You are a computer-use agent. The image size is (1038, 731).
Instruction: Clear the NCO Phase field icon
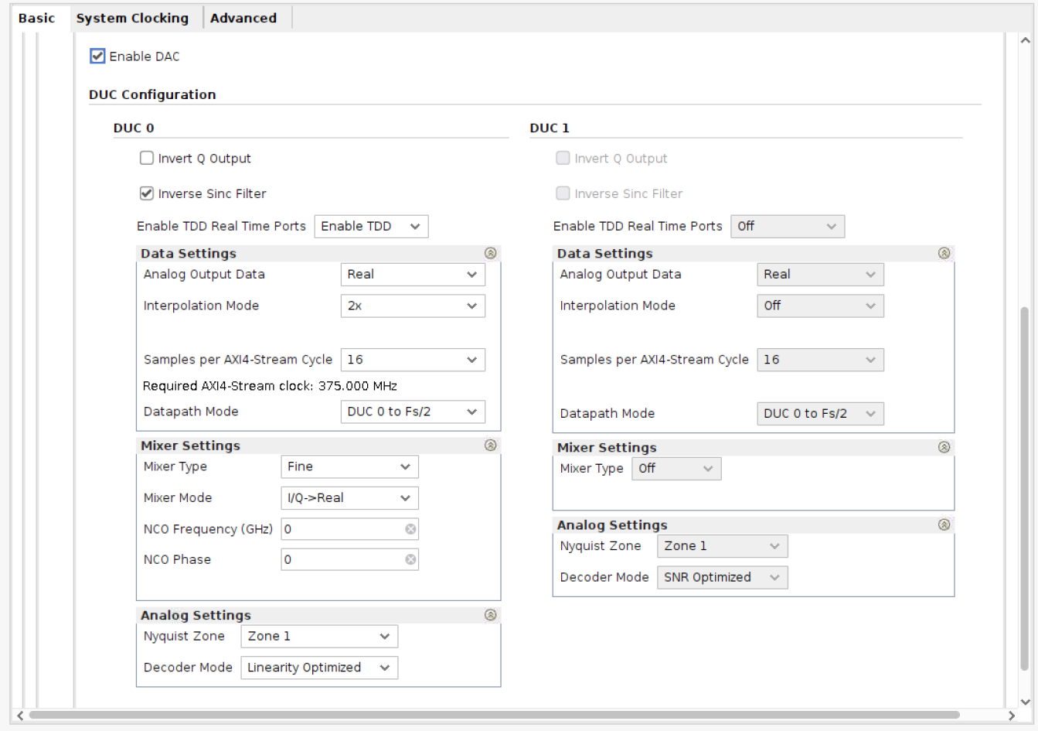tap(410, 559)
